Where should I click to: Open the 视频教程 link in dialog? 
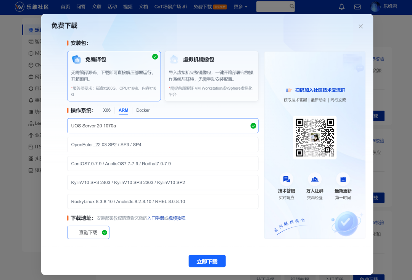tap(177, 218)
